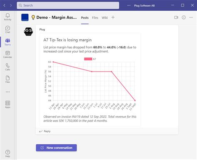Add a new tab with plus icon

point(113,17)
